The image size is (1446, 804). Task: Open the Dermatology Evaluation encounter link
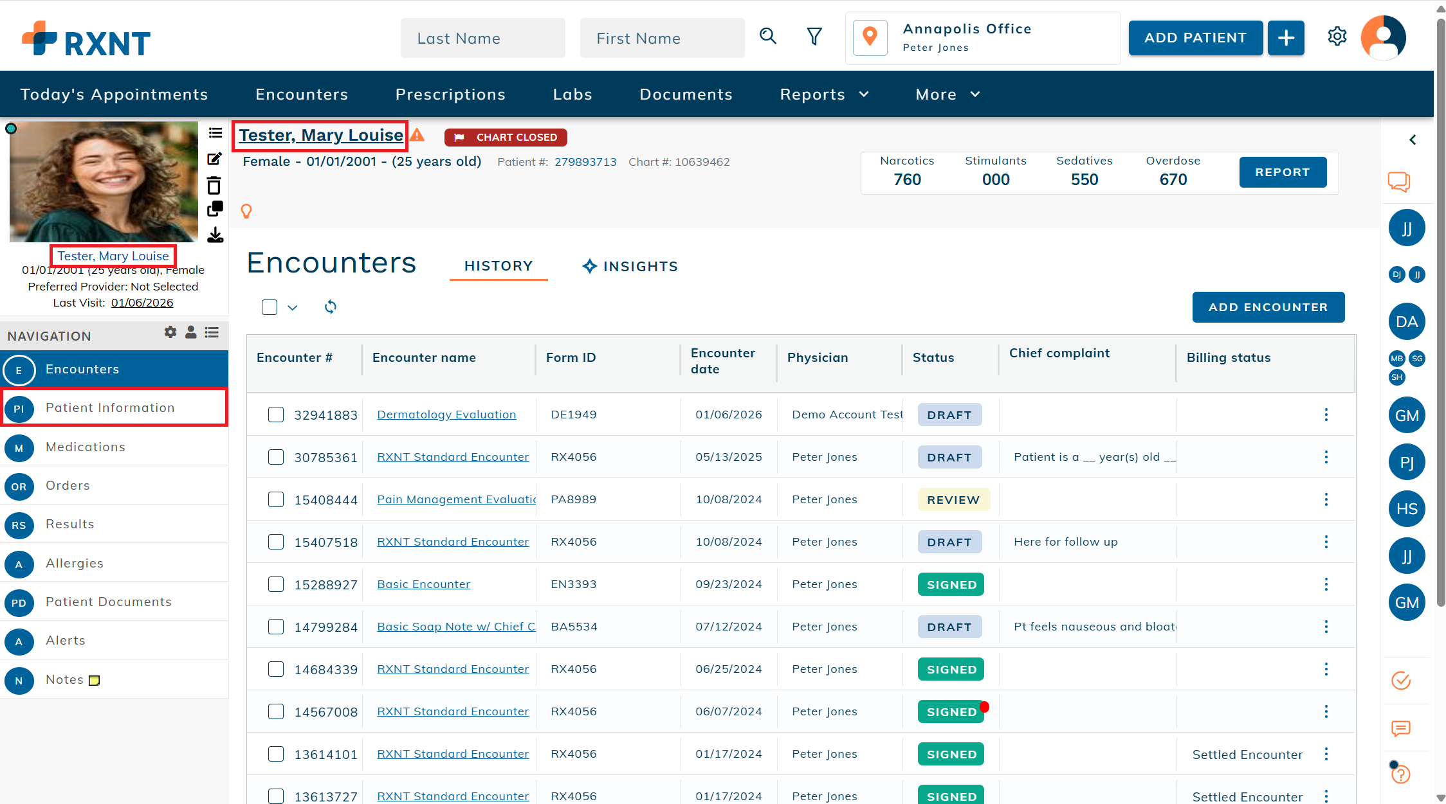(446, 415)
